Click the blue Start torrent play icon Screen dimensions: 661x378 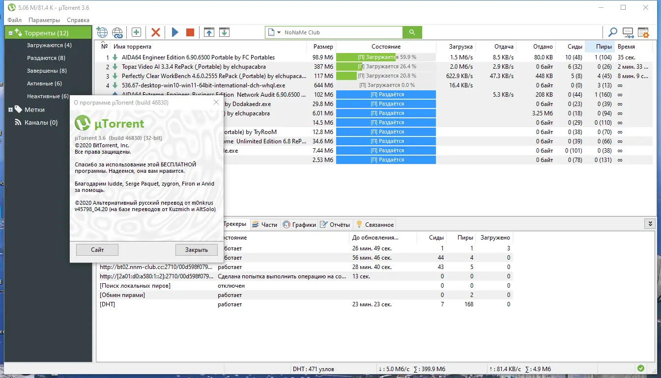tap(175, 32)
